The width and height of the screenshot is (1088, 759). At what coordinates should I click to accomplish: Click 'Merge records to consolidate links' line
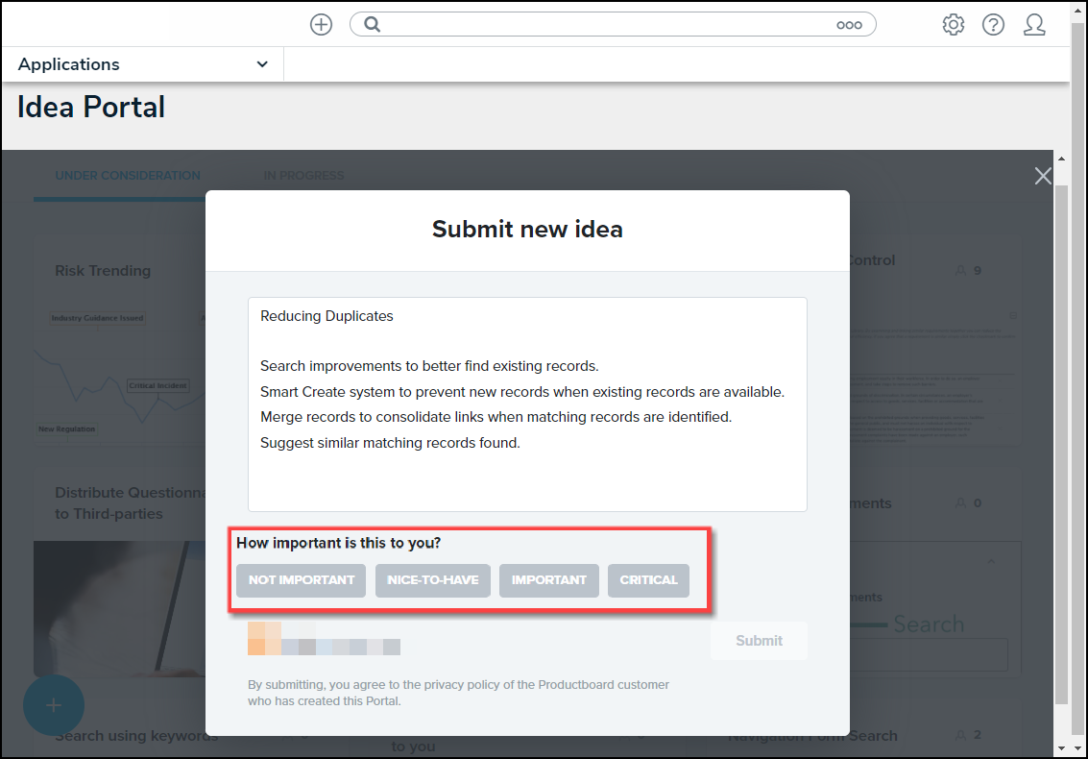[496, 417]
